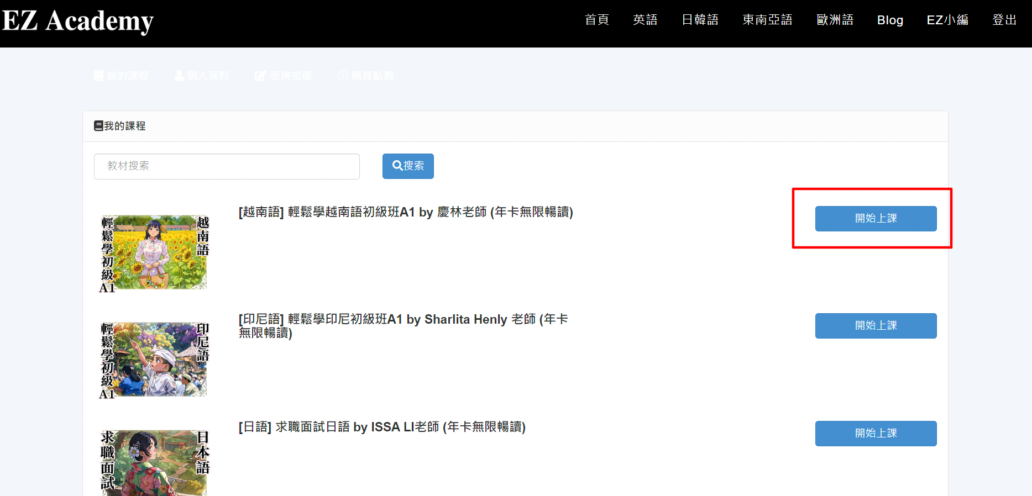Viewport: 1032px width, 496px height.
Task: Open the Vietnamese course sunflower thumbnail
Action: (154, 253)
